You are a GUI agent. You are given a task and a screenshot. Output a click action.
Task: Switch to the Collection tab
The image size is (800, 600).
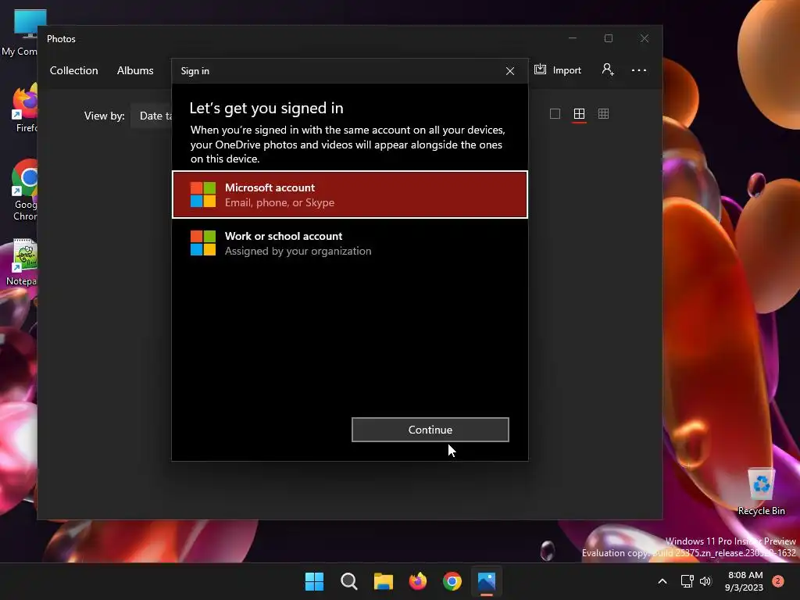coord(74,70)
